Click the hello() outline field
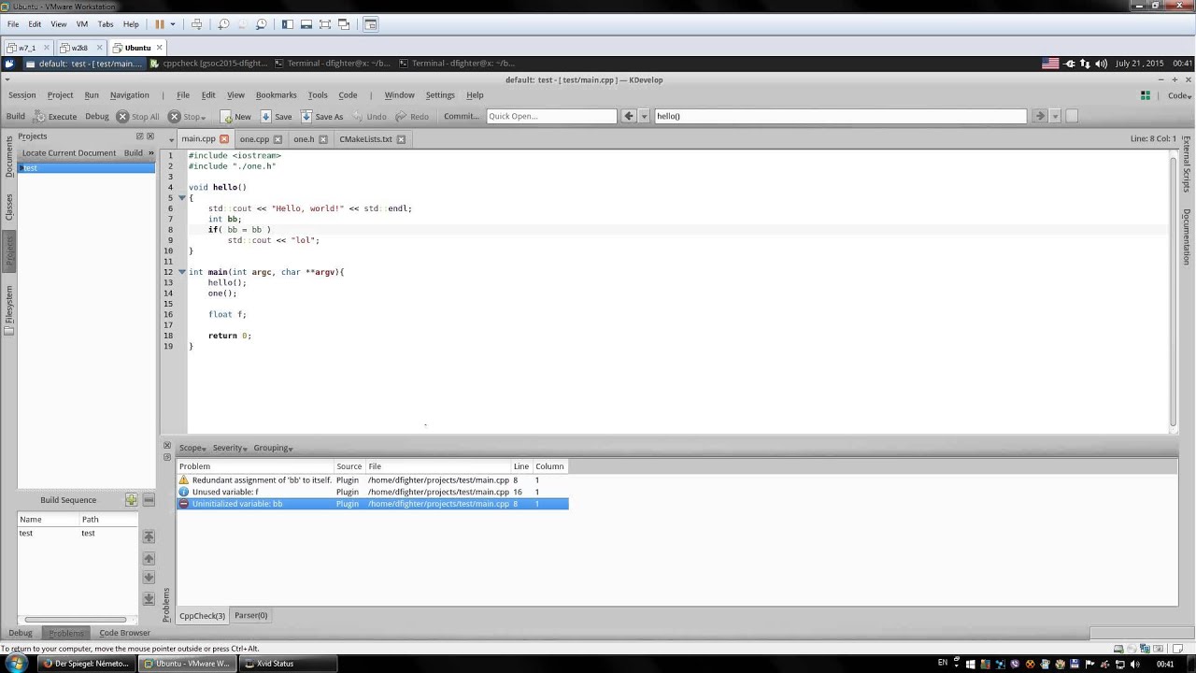1196x673 pixels. [840, 117]
